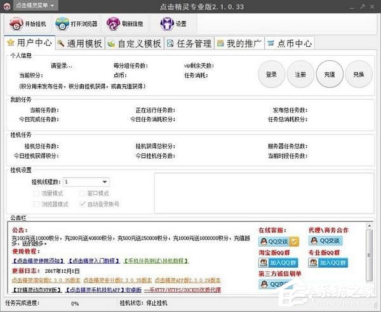Click the round 兑换 button
Image resolution: width=381 pixels, height=312 pixels.
[x=359, y=74]
